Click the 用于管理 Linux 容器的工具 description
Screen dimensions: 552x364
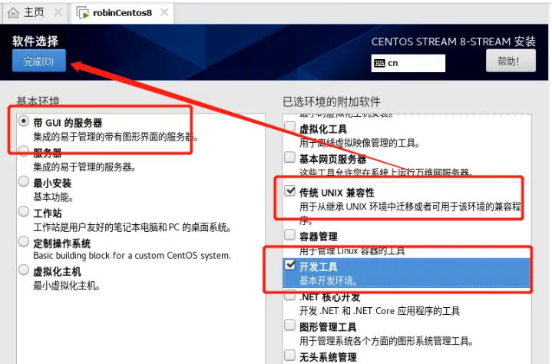(352, 251)
